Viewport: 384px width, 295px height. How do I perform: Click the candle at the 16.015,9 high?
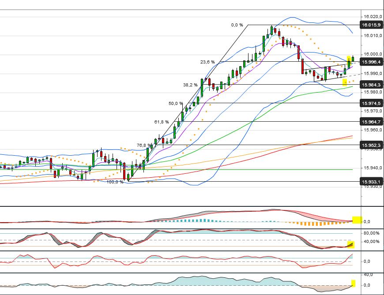coord(271,30)
